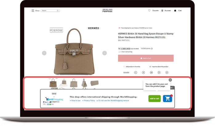Select Do not use the WorldShopping service

[x=113, y=100]
